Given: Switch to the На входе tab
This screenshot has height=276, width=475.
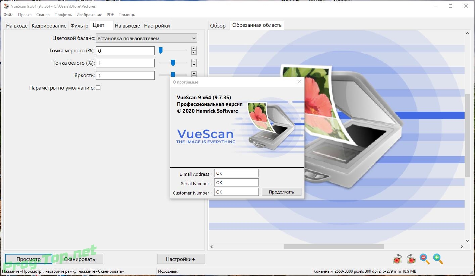Looking at the screenshot, I should pos(17,25).
